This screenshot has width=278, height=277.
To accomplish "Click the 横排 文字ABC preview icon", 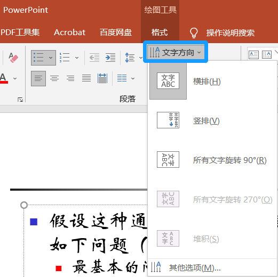I will pyautogui.click(x=168, y=80).
